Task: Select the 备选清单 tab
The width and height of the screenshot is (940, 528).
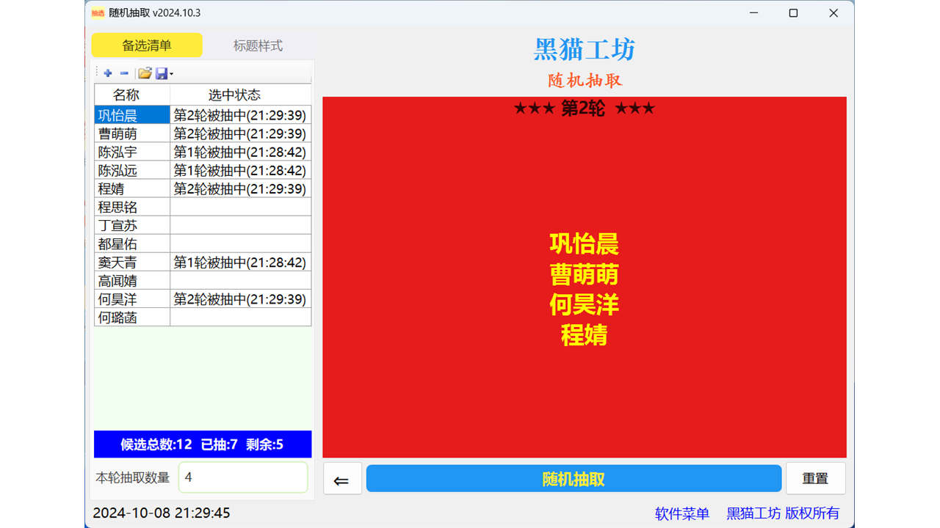Action: click(147, 45)
